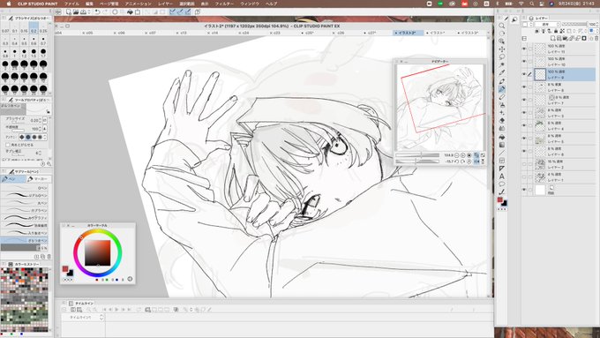Screen dimensions: 600x338
Task: Select the Move layer tool
Action: coord(502,49)
